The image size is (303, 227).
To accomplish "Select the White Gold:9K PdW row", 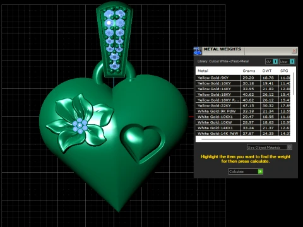I will tap(243, 111).
